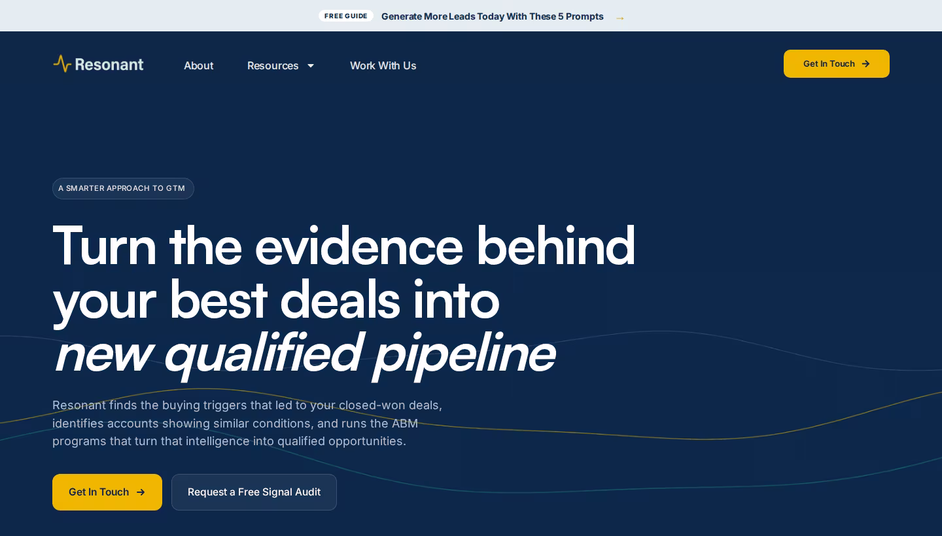Click the Resonant pulse logo icon
942x536 pixels.
pyautogui.click(x=62, y=63)
